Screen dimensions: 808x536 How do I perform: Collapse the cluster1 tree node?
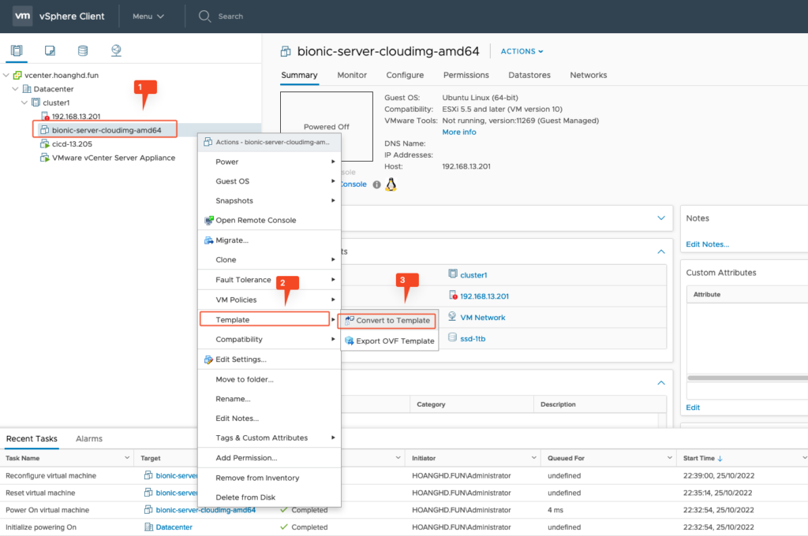click(x=24, y=102)
